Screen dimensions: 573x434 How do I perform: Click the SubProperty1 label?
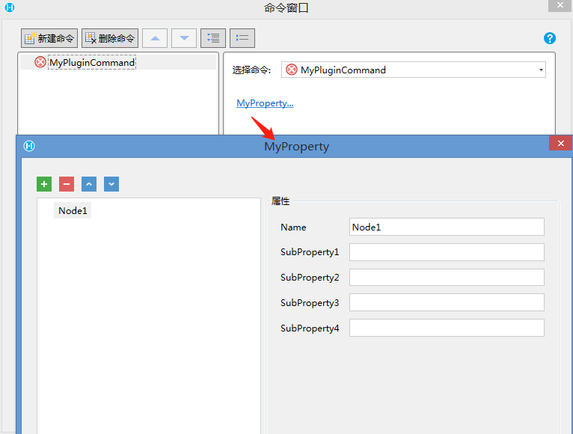pyautogui.click(x=310, y=252)
